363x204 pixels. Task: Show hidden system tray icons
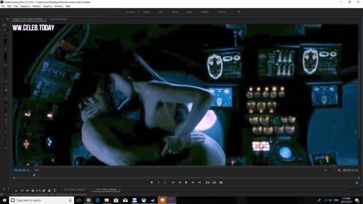click(x=326, y=200)
